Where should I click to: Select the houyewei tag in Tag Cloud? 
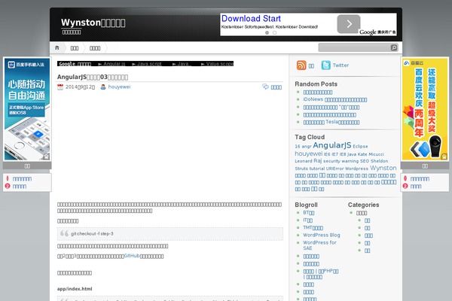point(308,154)
